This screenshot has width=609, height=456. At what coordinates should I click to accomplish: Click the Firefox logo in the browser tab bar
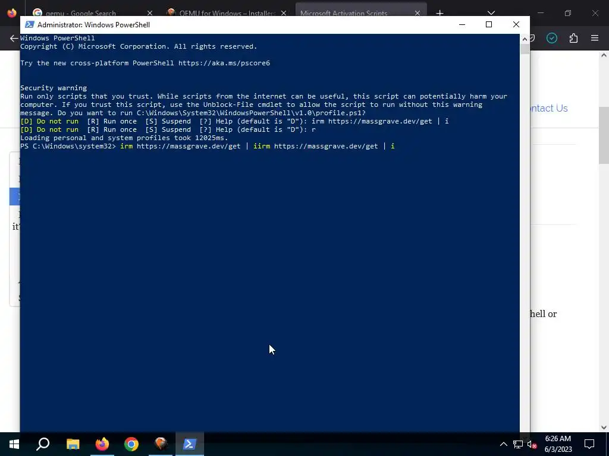[x=12, y=13]
